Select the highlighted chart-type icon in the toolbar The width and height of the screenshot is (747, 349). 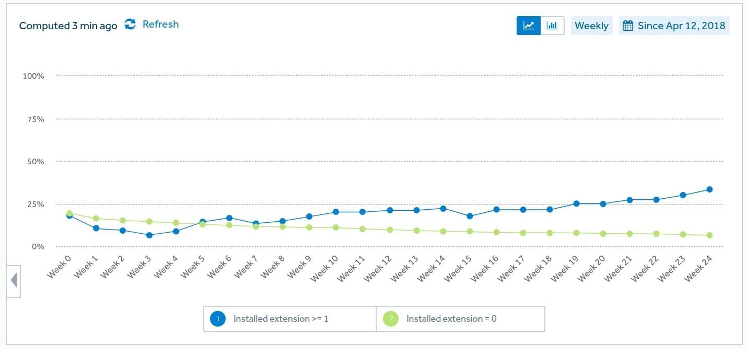(528, 25)
